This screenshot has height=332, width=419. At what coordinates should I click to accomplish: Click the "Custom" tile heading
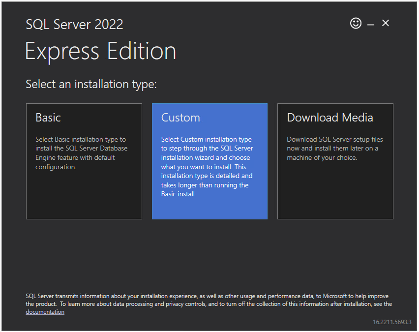(180, 118)
